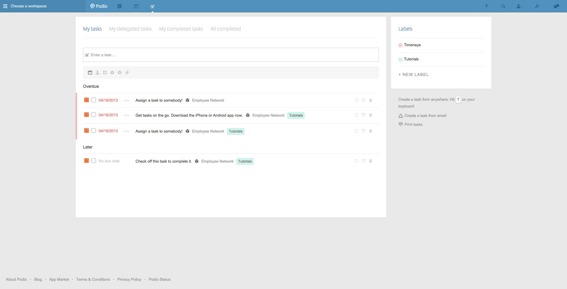This screenshot has width=567, height=289.
Task: Check off the 'Get tasks on the go' task
Action: (94, 115)
